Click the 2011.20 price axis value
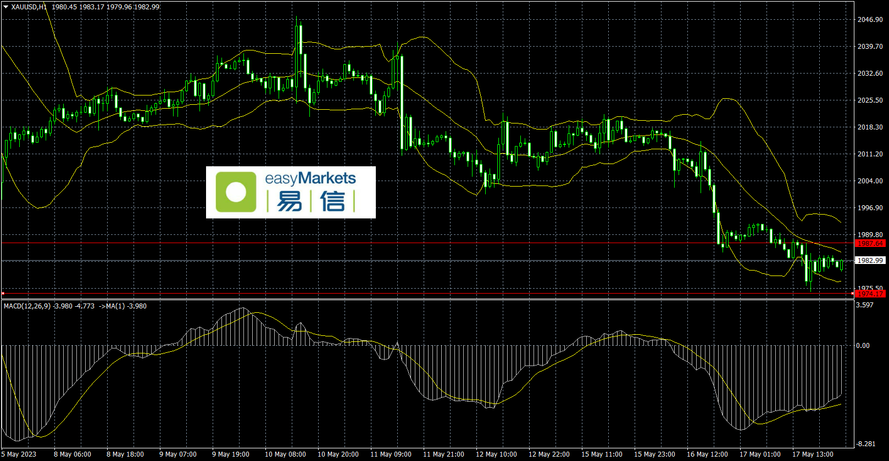 [870, 154]
